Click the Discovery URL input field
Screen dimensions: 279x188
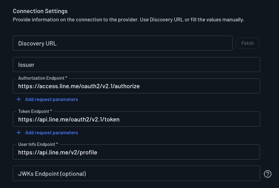click(x=122, y=43)
